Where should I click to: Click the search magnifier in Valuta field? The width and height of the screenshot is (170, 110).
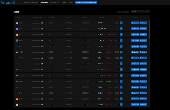coord(148,11)
